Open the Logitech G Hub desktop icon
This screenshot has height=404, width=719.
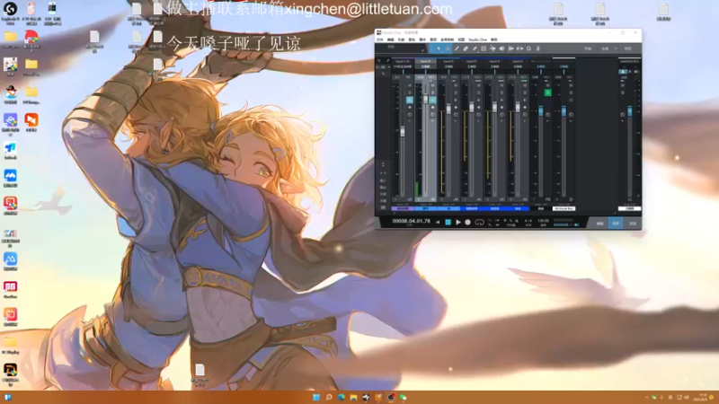pyautogui.click(x=10, y=13)
